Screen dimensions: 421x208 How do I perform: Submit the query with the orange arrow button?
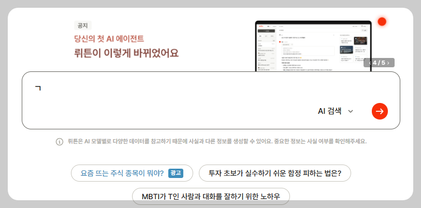point(380,111)
